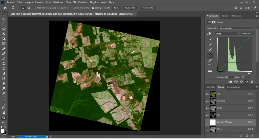
Task: Enable Redimensionar janelas para ajustá-las checkbox
Action: click(34, 8)
